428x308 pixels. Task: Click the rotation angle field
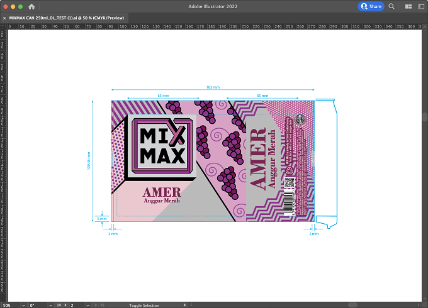pos(38,305)
